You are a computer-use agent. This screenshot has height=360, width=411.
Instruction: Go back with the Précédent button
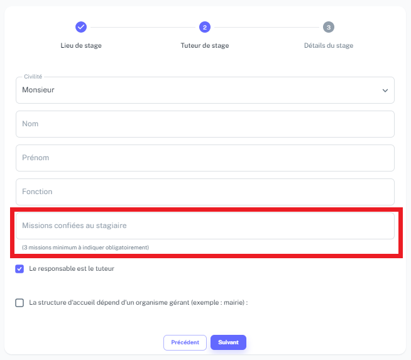pos(185,342)
